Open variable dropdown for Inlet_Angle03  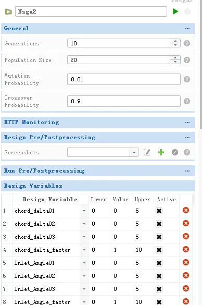[x=84, y=289]
